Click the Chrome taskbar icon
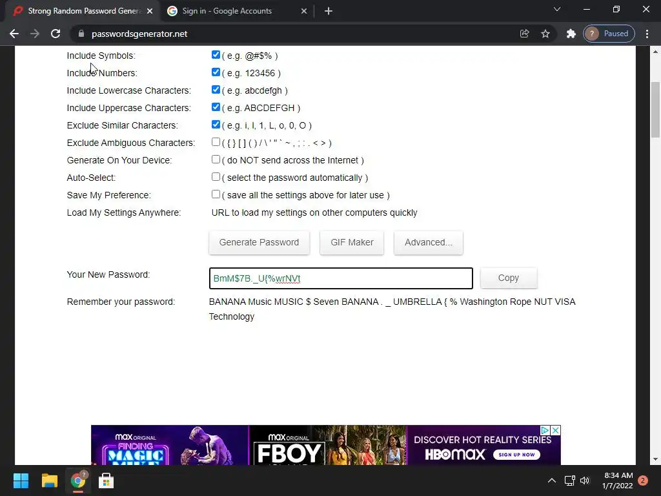This screenshot has width=661, height=496. pyautogui.click(x=78, y=480)
